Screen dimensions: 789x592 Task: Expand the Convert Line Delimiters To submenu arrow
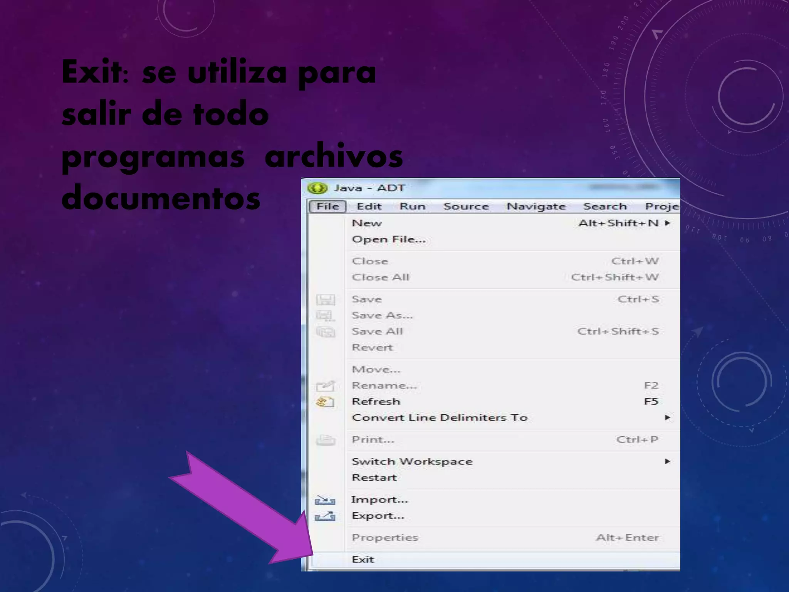(668, 417)
